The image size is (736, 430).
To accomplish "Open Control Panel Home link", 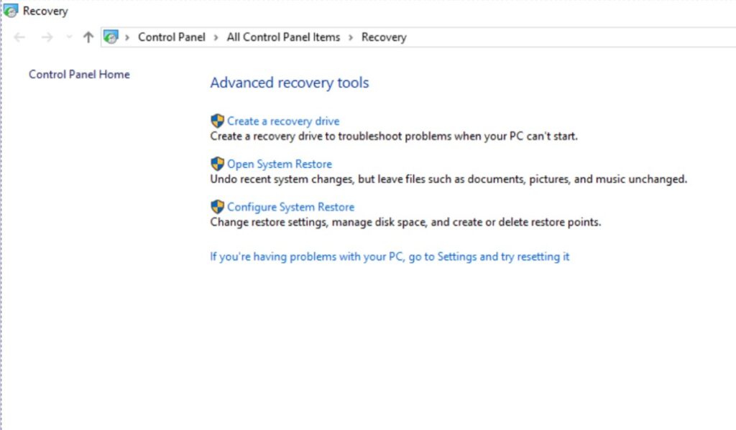I will click(x=79, y=74).
